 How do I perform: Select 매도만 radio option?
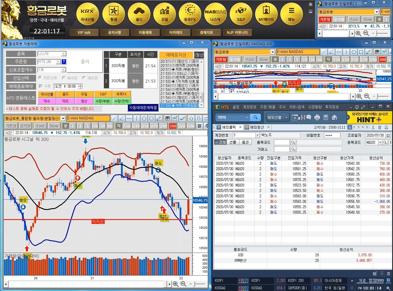84,78
